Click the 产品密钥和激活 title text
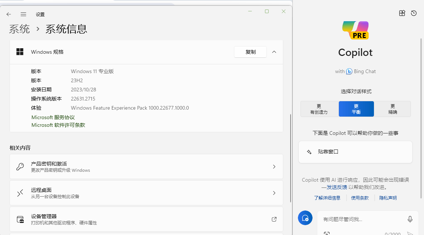 coord(49,164)
